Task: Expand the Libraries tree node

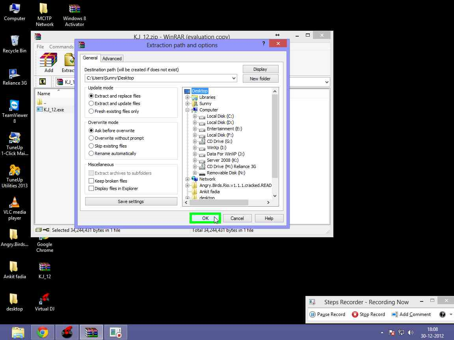Action: click(x=187, y=98)
